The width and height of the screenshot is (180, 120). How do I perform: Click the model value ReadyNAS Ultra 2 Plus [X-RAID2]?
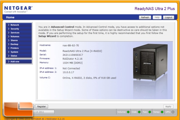coord(82,51)
